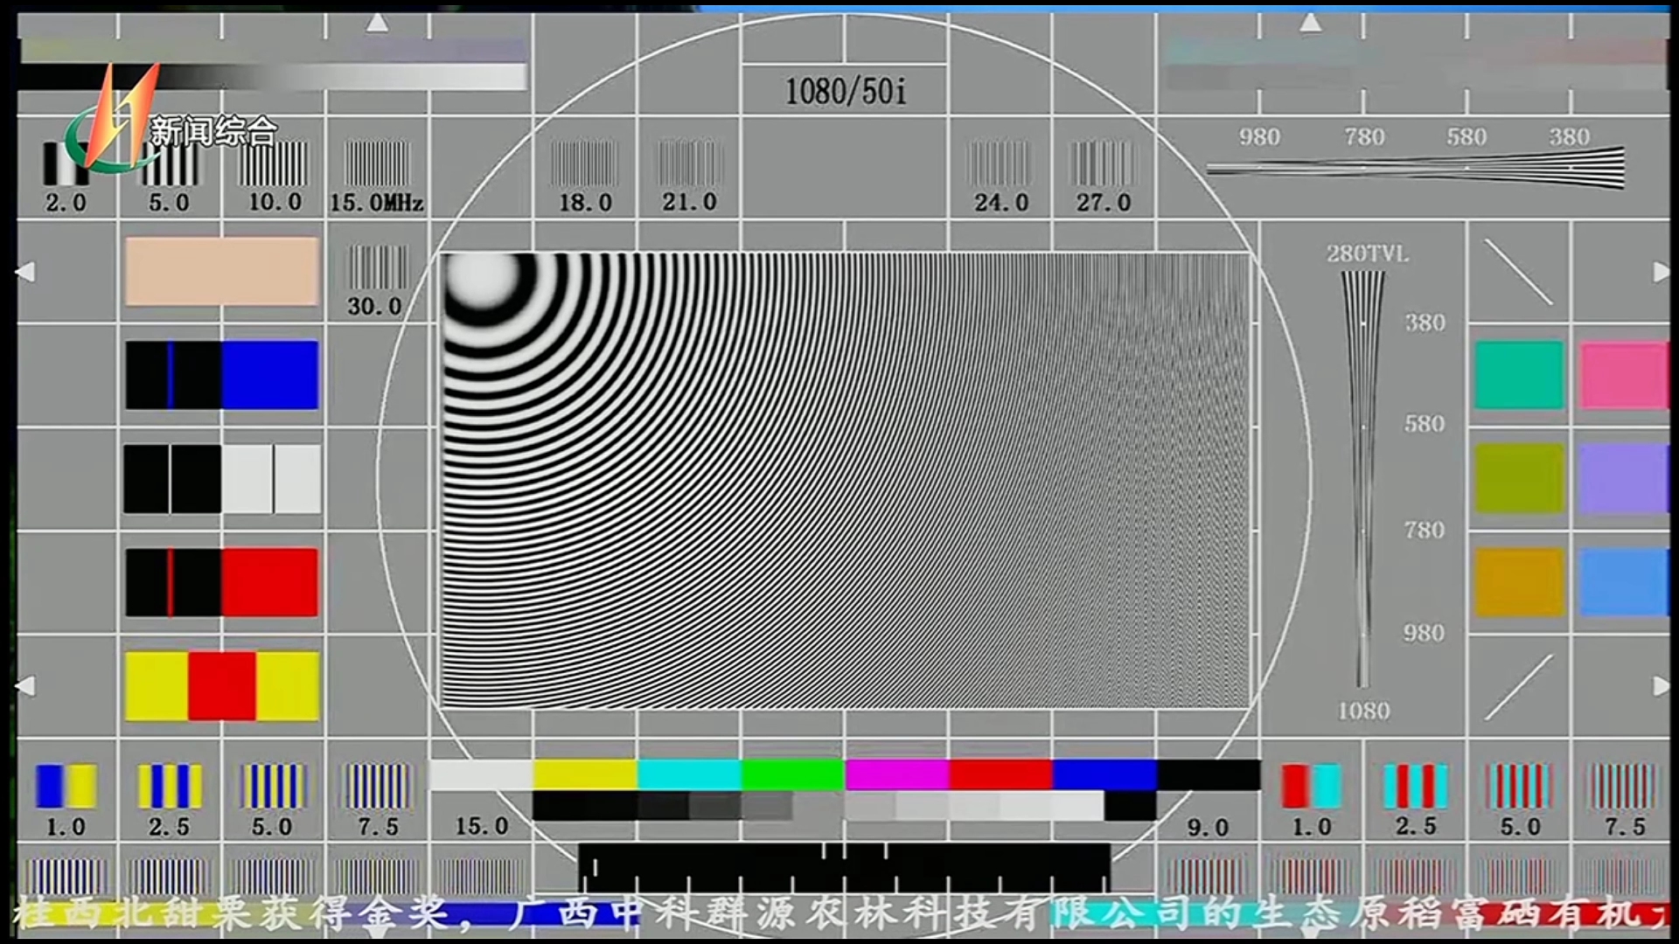The height and width of the screenshot is (944, 1679).
Task: Click the top-left white triangle marker
Action: click(x=377, y=22)
